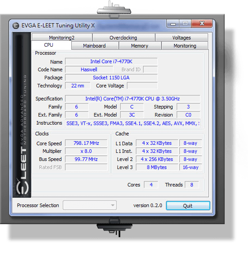Screen dimensions: 248x256
Task: Click the EVGA logo in title bar
Action: [16, 26]
